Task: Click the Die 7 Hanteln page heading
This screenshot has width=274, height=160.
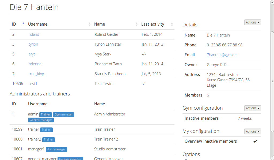Action: point(34,7)
